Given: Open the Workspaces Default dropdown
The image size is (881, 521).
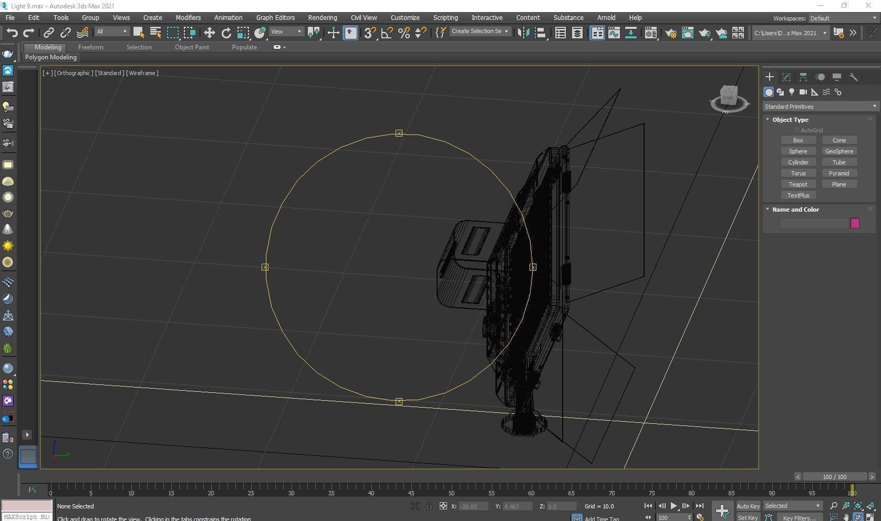Looking at the screenshot, I should 844,18.
